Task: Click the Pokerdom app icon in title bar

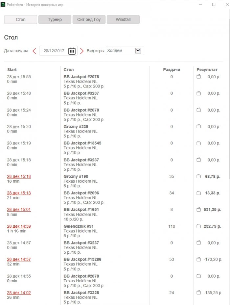Action: (3, 5)
